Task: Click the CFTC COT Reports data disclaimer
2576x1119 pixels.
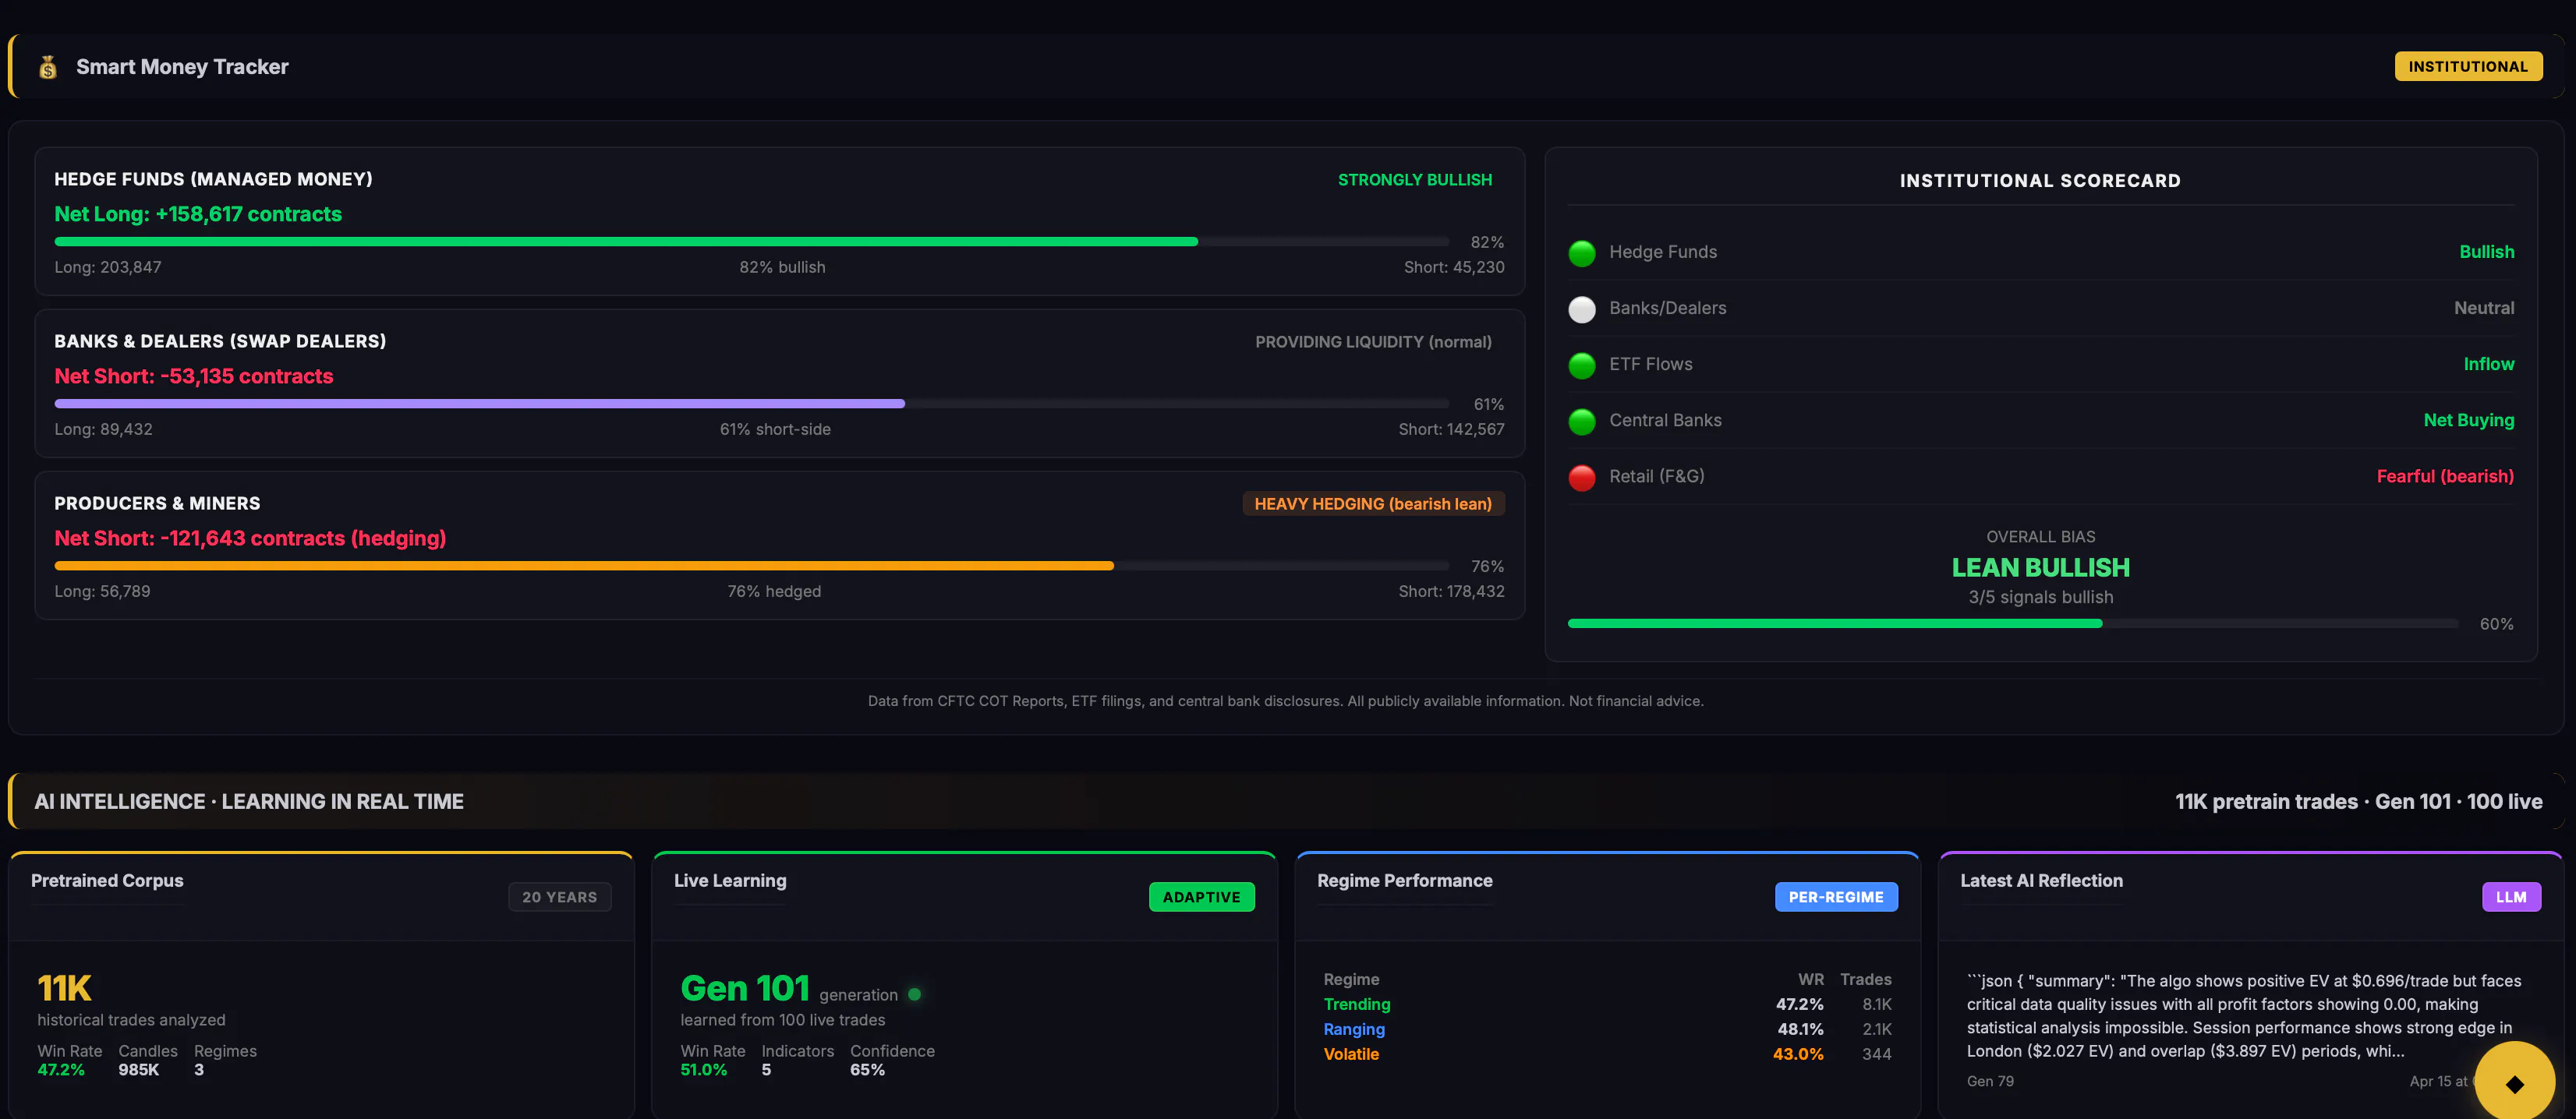Action: click(1286, 701)
